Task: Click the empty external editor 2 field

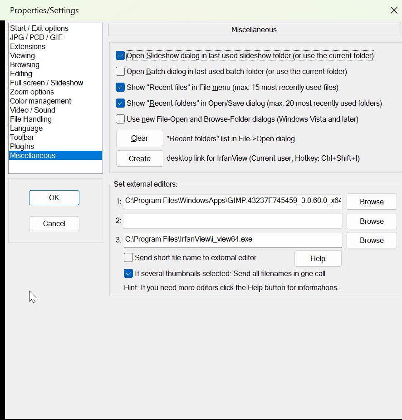Action: coord(233,221)
